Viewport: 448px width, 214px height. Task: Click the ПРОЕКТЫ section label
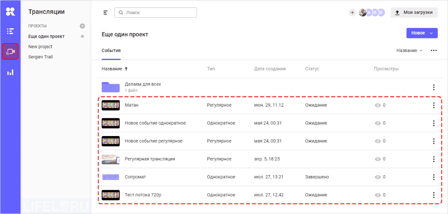(37, 26)
